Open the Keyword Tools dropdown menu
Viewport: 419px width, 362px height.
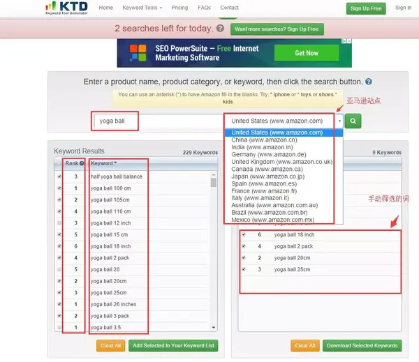pos(142,8)
